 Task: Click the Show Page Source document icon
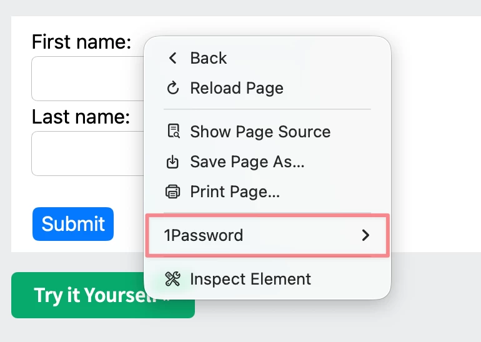pos(173,131)
